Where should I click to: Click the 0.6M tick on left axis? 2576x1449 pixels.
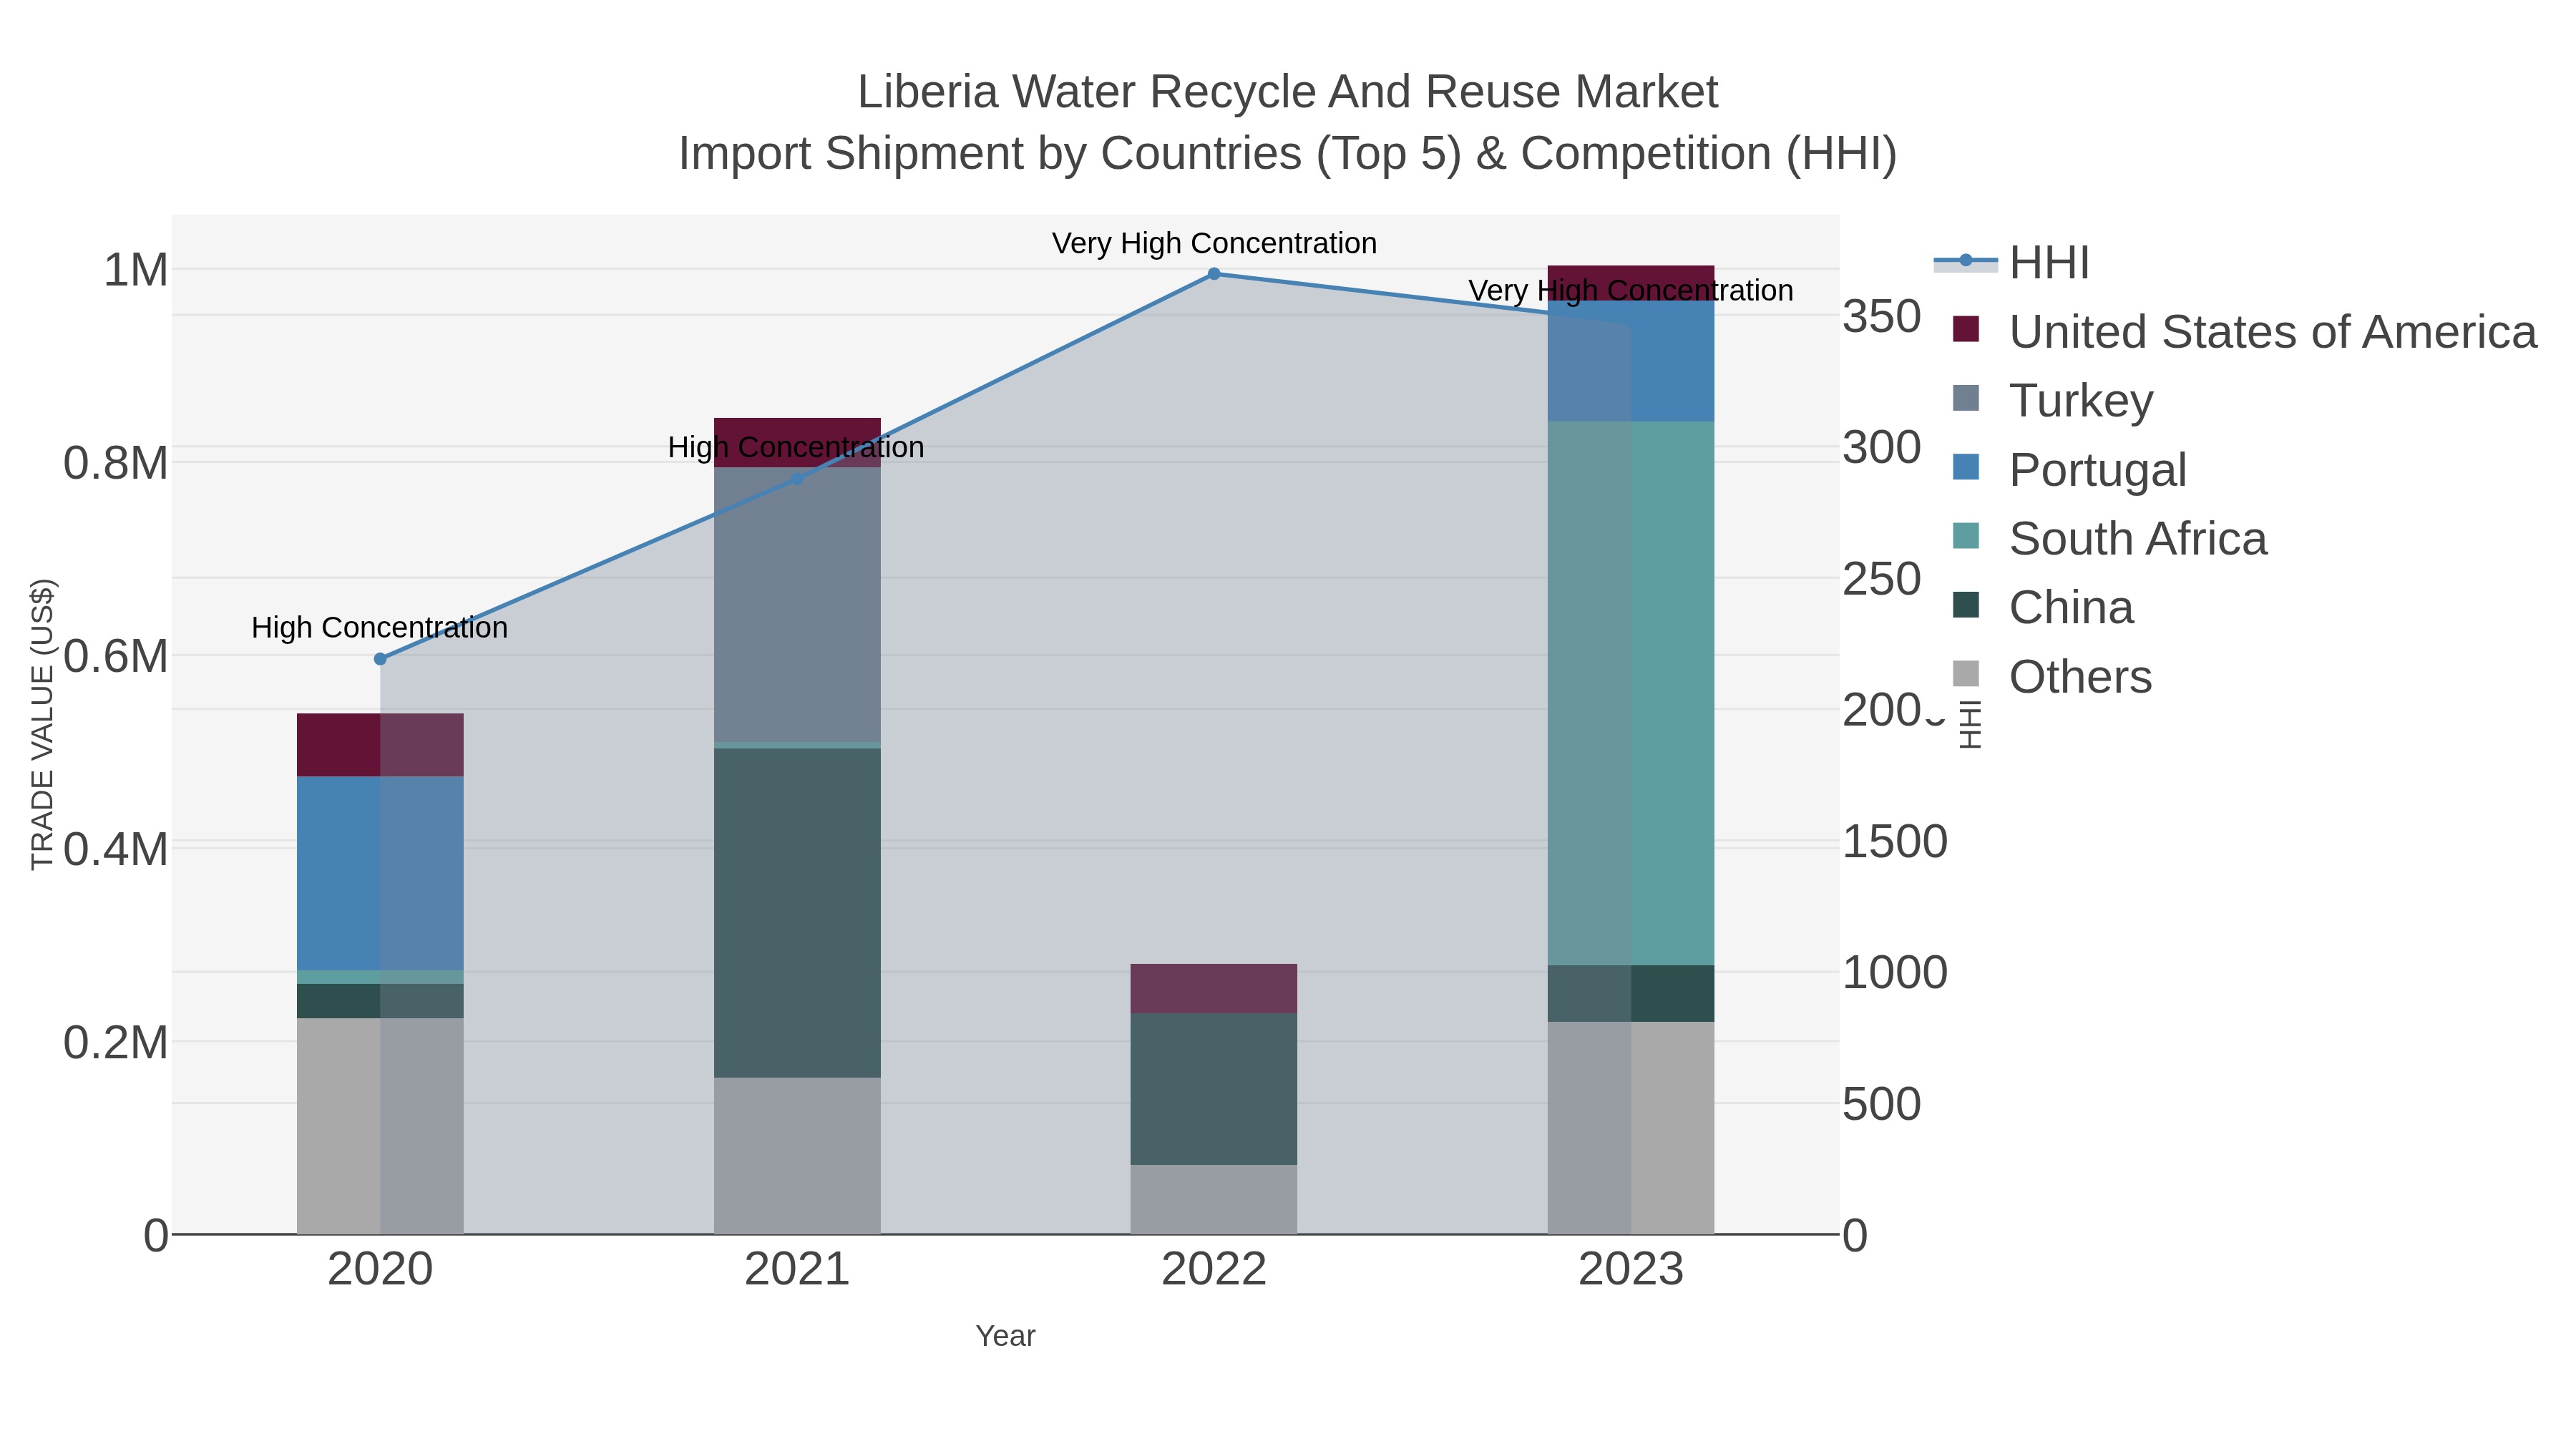point(116,657)
